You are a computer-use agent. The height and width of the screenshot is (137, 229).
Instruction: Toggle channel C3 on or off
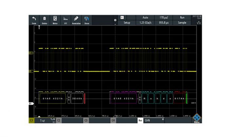pyautogui.click(x=86, y=120)
